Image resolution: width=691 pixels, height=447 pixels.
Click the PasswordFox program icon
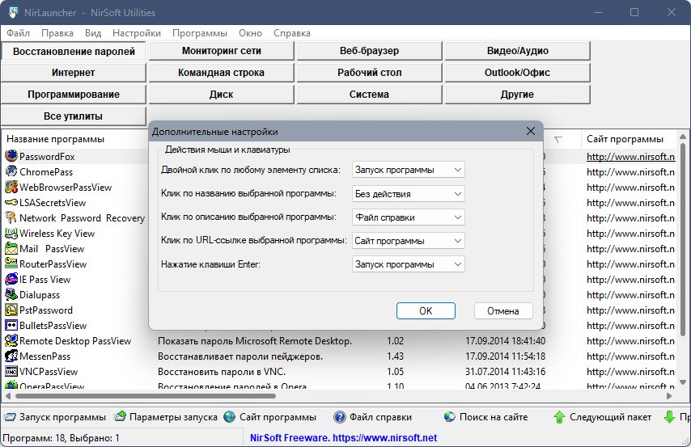[11, 156]
